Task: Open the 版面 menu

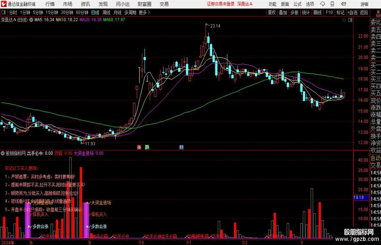Action: [x=285, y=4]
